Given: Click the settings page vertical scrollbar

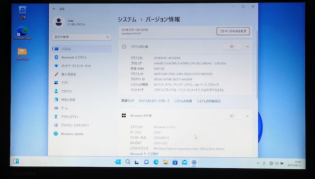Looking at the screenshot, I should 257,64.
